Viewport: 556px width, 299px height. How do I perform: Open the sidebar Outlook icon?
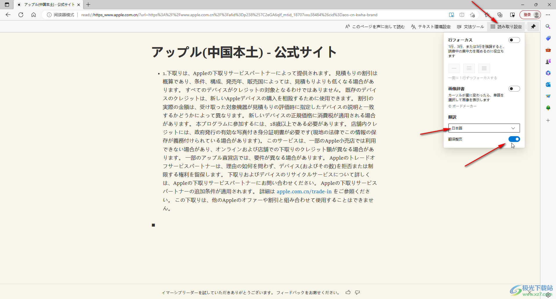click(x=548, y=85)
